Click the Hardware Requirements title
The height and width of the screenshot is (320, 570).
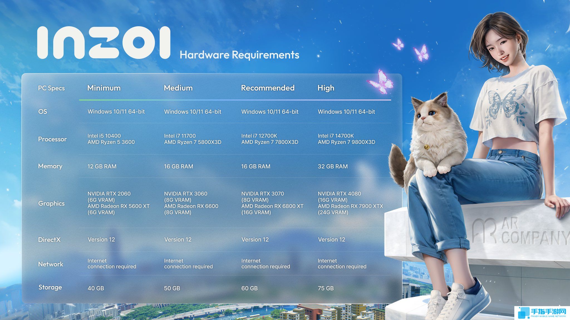click(x=239, y=55)
